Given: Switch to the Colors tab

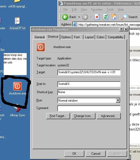Looking at the screenshot, I should coord(101,37).
